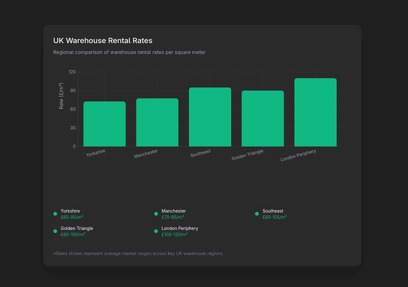Viewport: 408px width, 287px height.
Task: Select the Yorkshire x-axis label
Action: point(96,153)
